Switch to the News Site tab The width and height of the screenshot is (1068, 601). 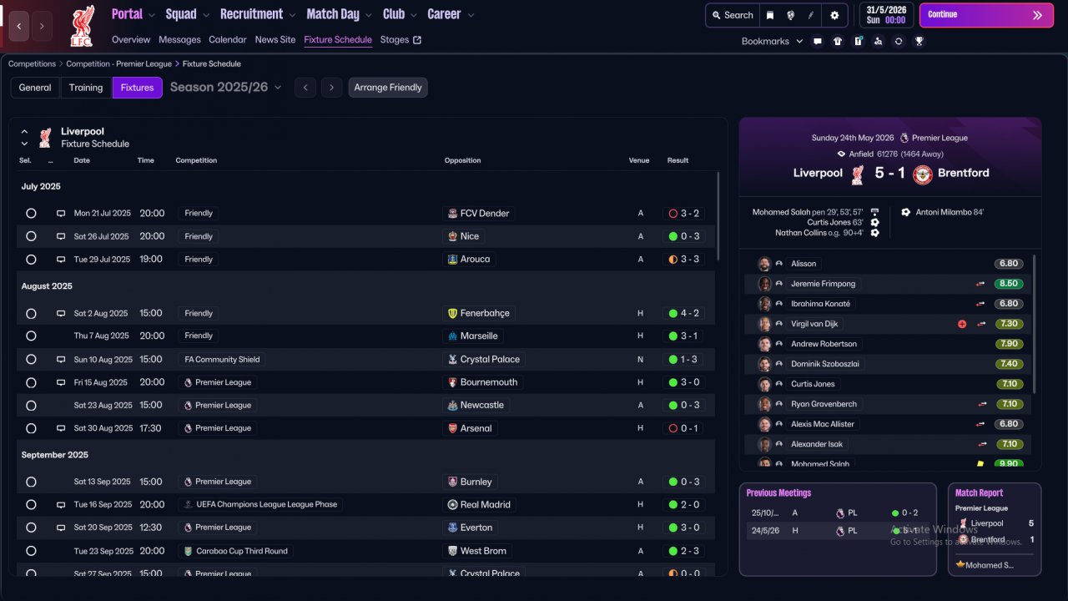pos(275,40)
